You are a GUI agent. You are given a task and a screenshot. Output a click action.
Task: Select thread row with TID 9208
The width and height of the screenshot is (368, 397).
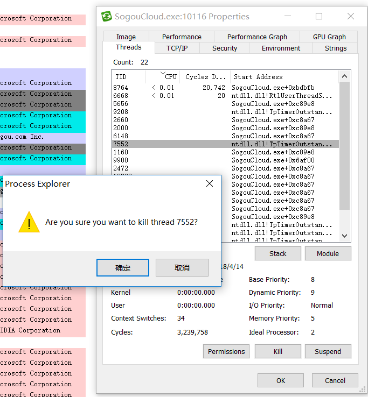(225, 112)
